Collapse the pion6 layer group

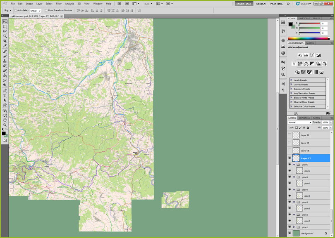pos(294,165)
